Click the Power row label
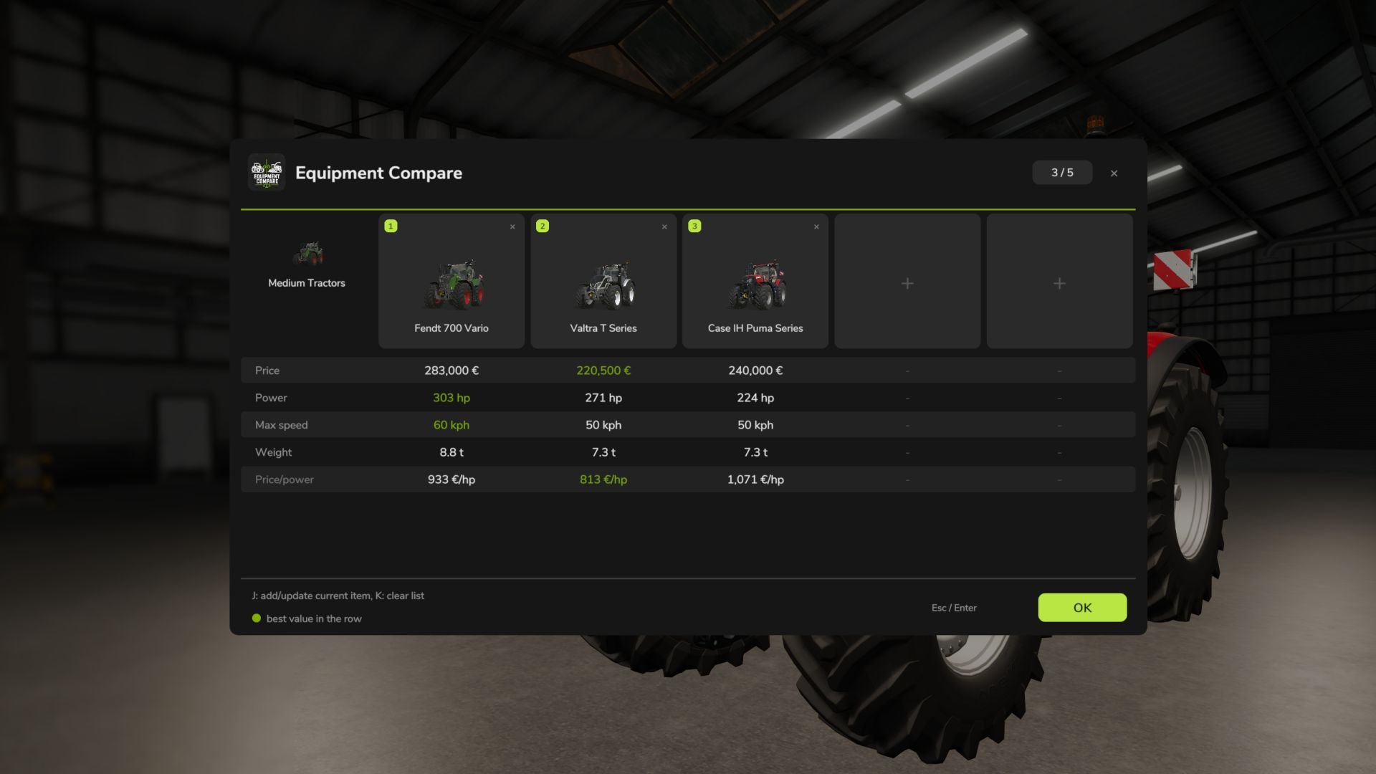1376x774 pixels. click(x=271, y=398)
